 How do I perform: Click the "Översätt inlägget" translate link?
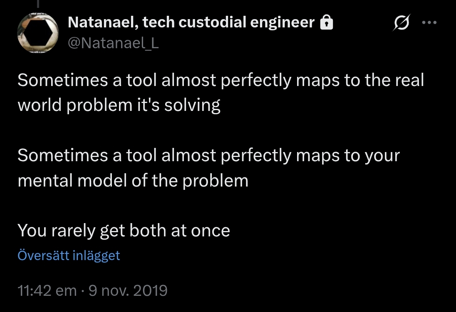[69, 255]
